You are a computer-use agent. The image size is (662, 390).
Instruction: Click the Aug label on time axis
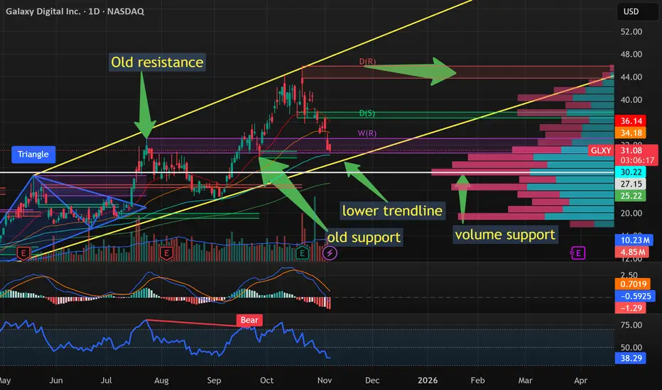click(x=161, y=380)
